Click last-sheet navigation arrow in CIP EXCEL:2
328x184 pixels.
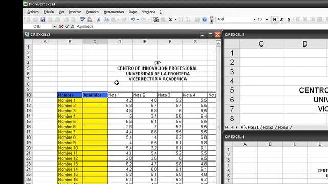coord(242,127)
